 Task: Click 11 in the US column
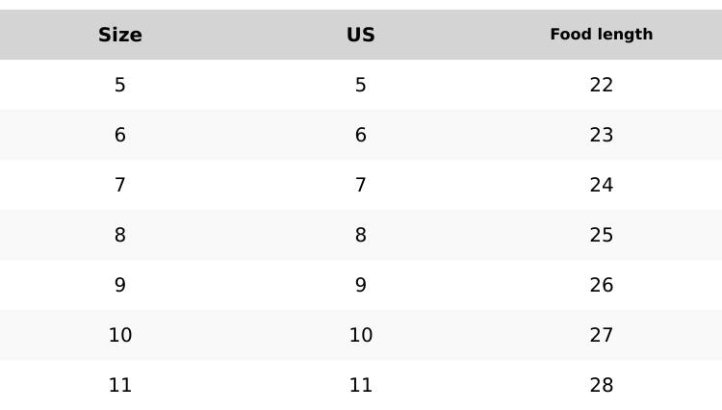pyautogui.click(x=361, y=385)
